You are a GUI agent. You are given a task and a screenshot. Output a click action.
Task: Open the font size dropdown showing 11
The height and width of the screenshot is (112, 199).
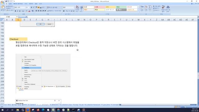coord(29,7)
